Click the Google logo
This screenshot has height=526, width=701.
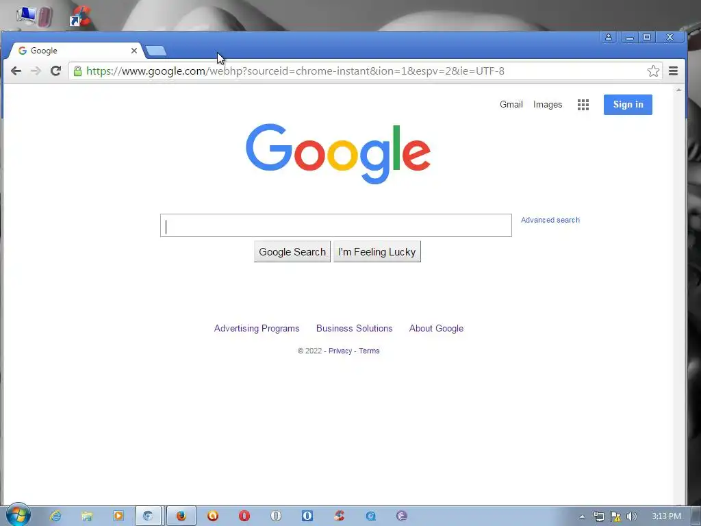pyautogui.click(x=338, y=153)
